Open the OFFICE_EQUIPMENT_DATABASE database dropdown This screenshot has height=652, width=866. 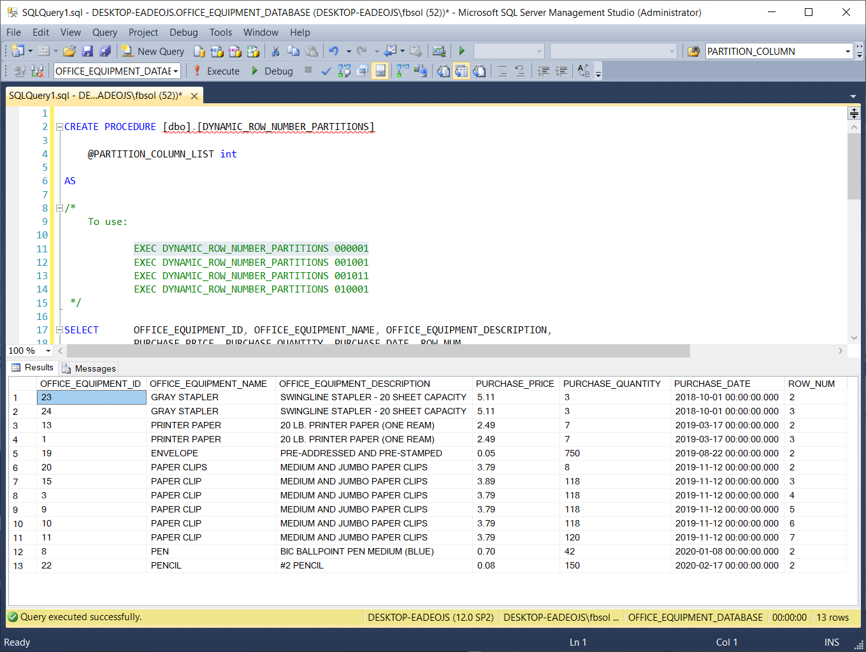tap(176, 71)
